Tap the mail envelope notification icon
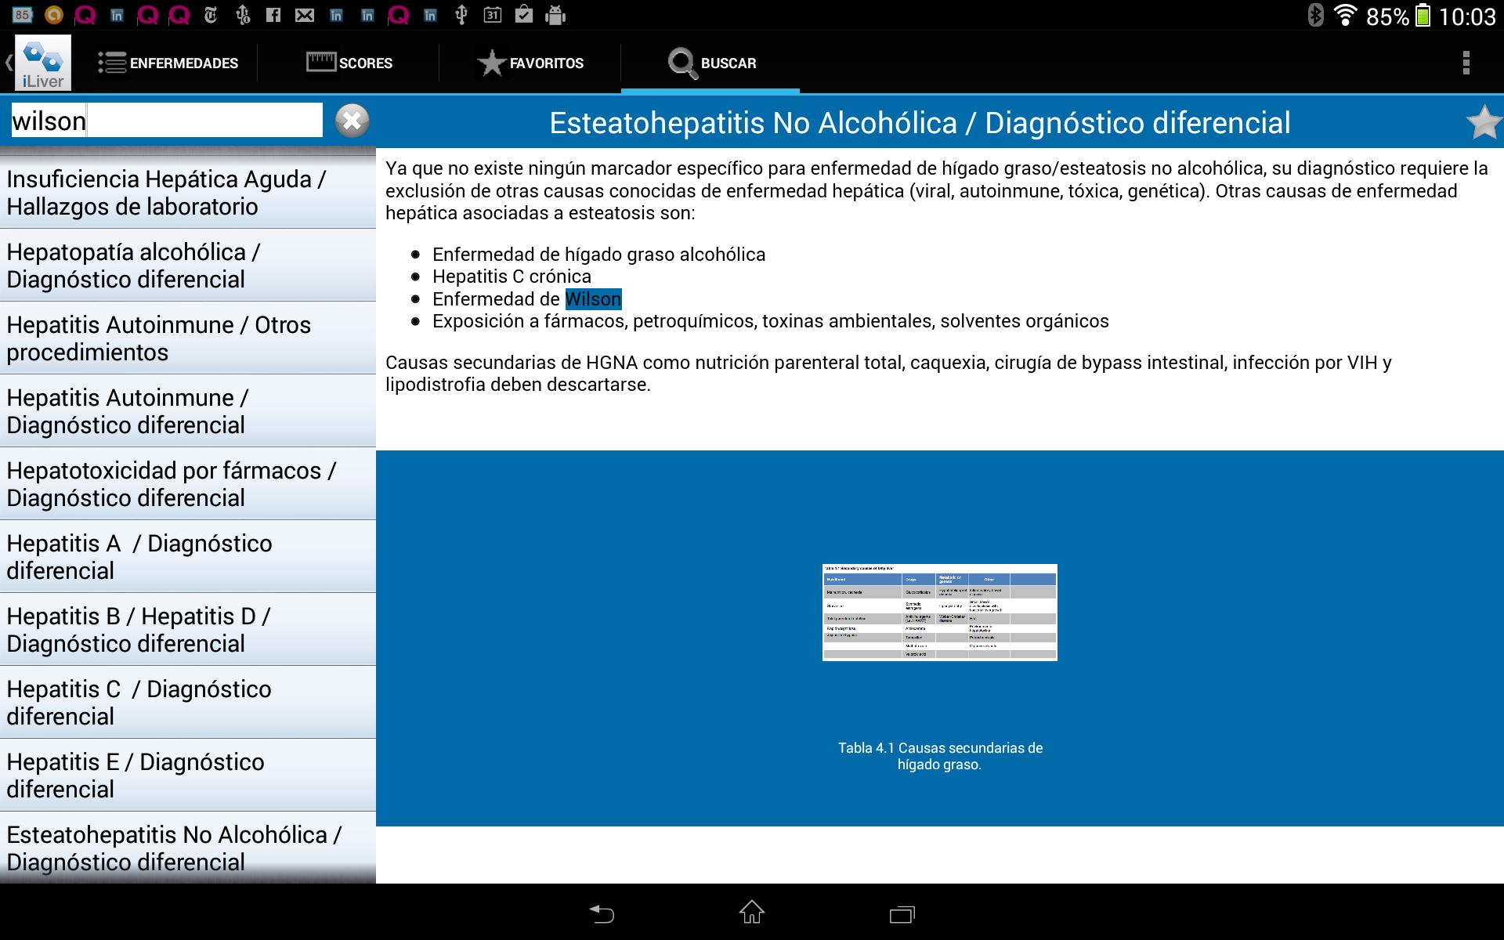1504x940 pixels. point(305,15)
